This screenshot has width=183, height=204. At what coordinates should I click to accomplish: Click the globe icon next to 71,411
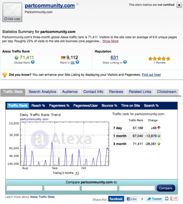pyautogui.click(x=16, y=57)
